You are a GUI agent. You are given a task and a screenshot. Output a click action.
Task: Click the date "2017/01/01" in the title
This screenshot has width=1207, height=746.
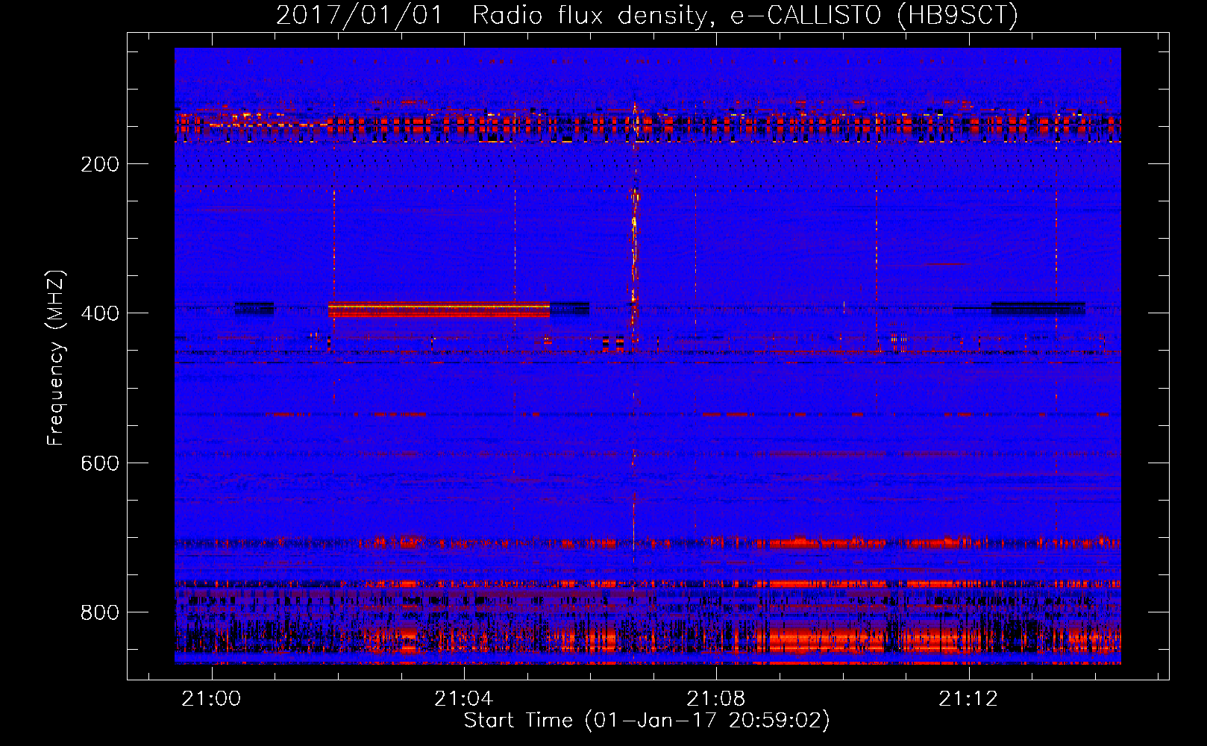click(360, 15)
